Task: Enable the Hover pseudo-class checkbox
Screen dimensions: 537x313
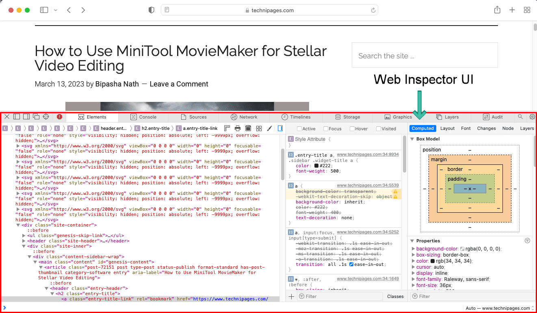Action: point(352,129)
